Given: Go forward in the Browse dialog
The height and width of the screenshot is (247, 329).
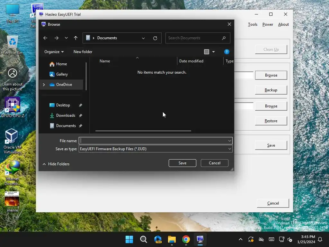Looking at the screenshot, I should click(x=57, y=38).
